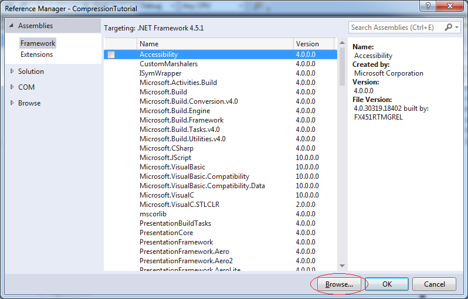Click the search magnifier icon
Viewport: 468px width, 299px height.
(x=448, y=28)
